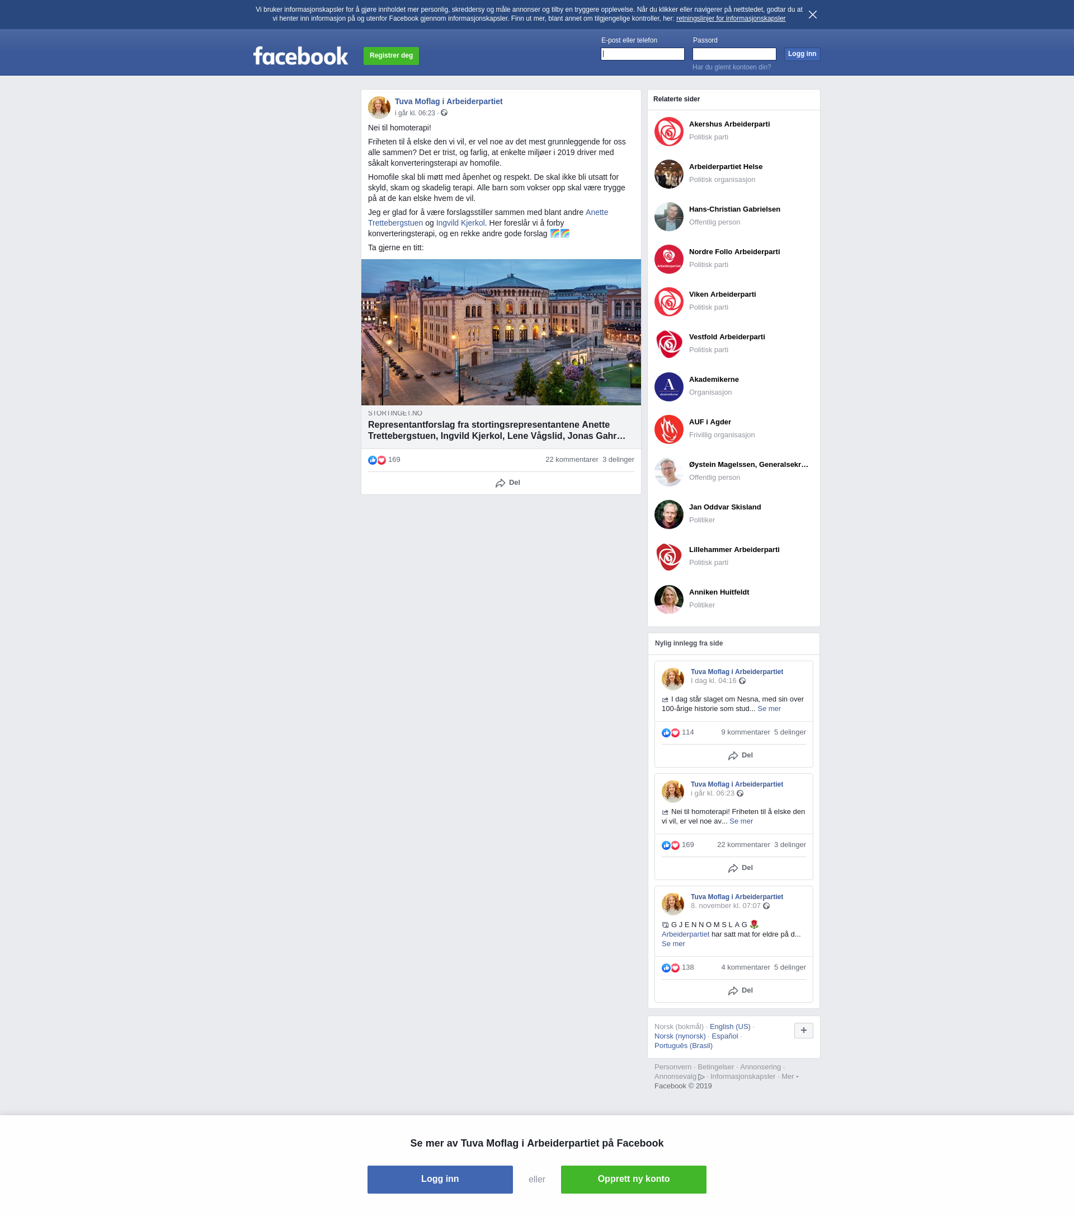The height and width of the screenshot is (1216, 1074).
Task: Click timestamp i går kl. 06:23 on main post
Action: 415,113
